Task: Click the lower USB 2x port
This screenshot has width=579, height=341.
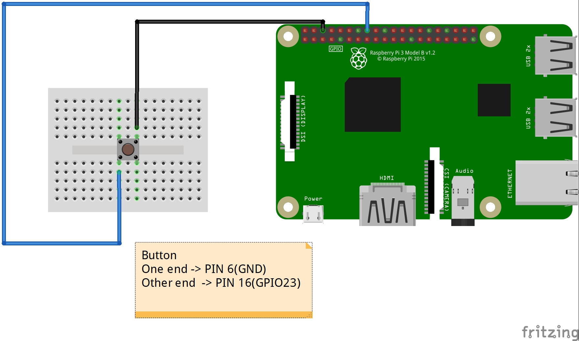Action: coord(556,118)
